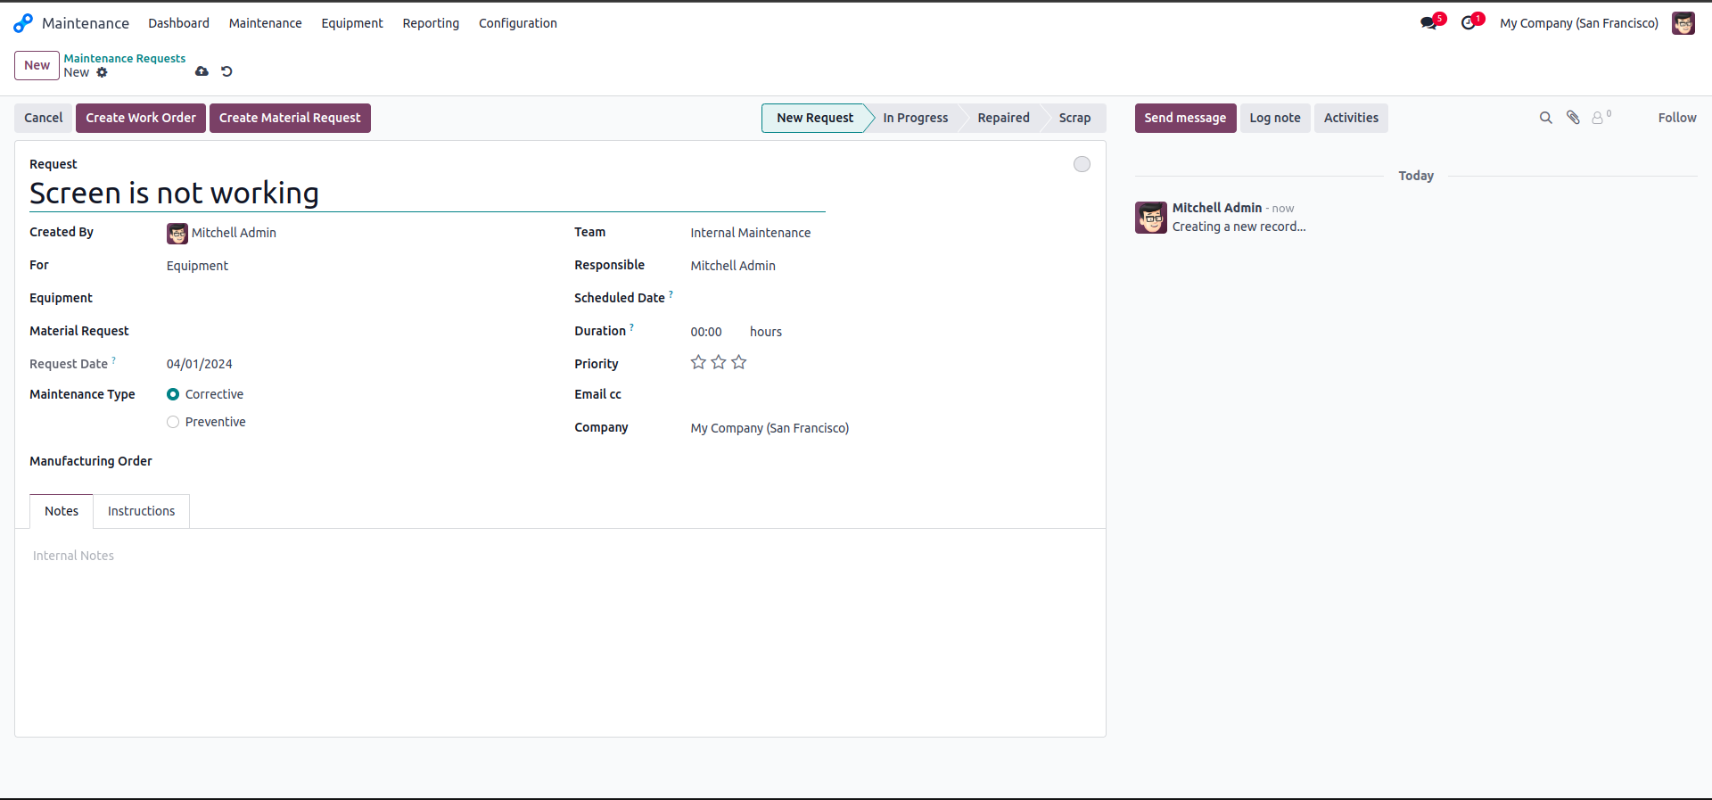Click the Request Date help question mark
1712x800 pixels.
pyautogui.click(x=113, y=360)
